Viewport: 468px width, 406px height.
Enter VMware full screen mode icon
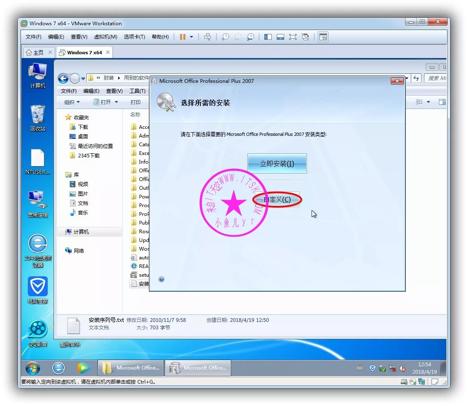(x=293, y=37)
